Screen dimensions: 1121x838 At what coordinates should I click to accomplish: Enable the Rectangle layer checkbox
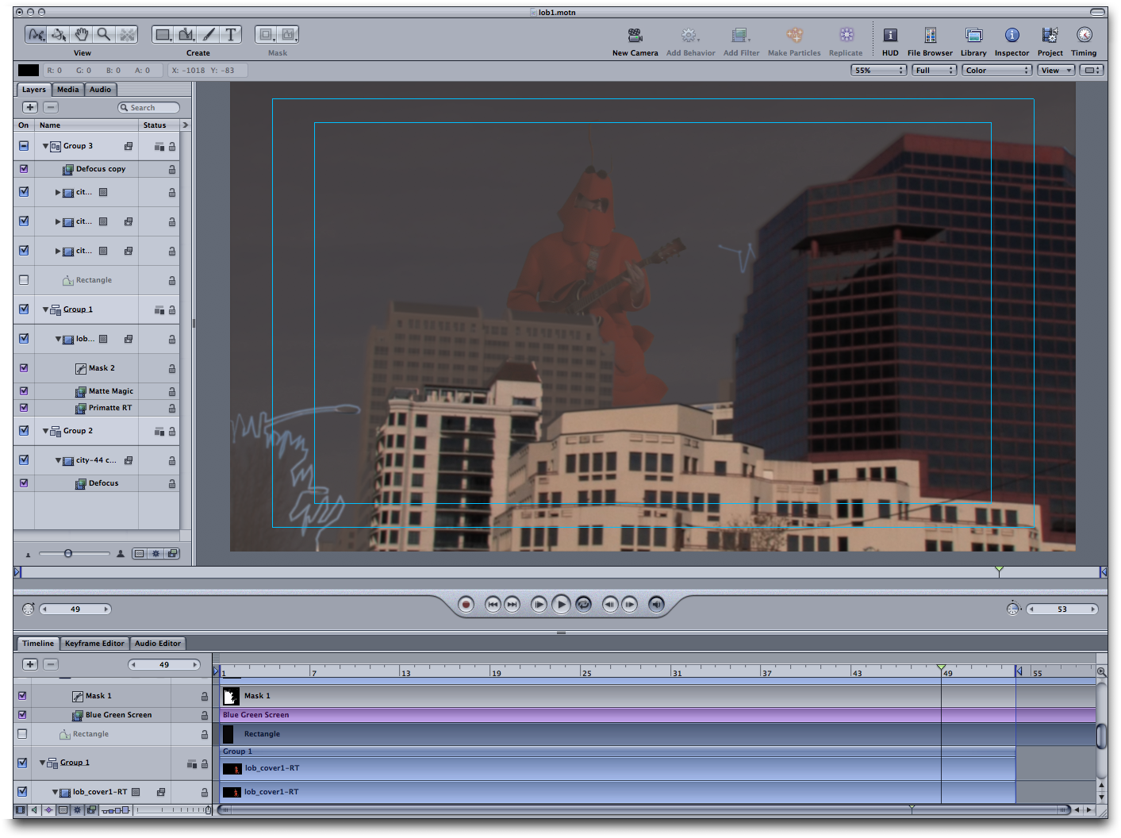[24, 280]
